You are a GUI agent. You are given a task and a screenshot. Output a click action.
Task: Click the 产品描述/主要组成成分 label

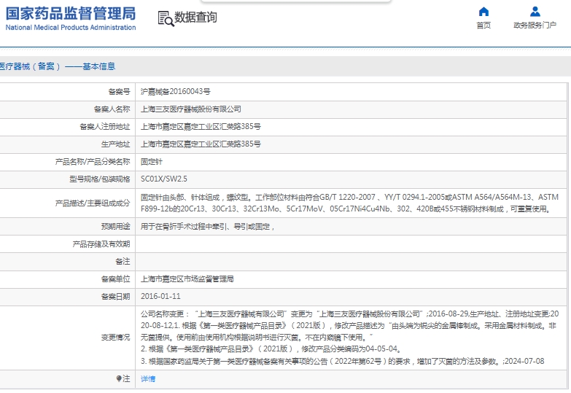pos(93,203)
